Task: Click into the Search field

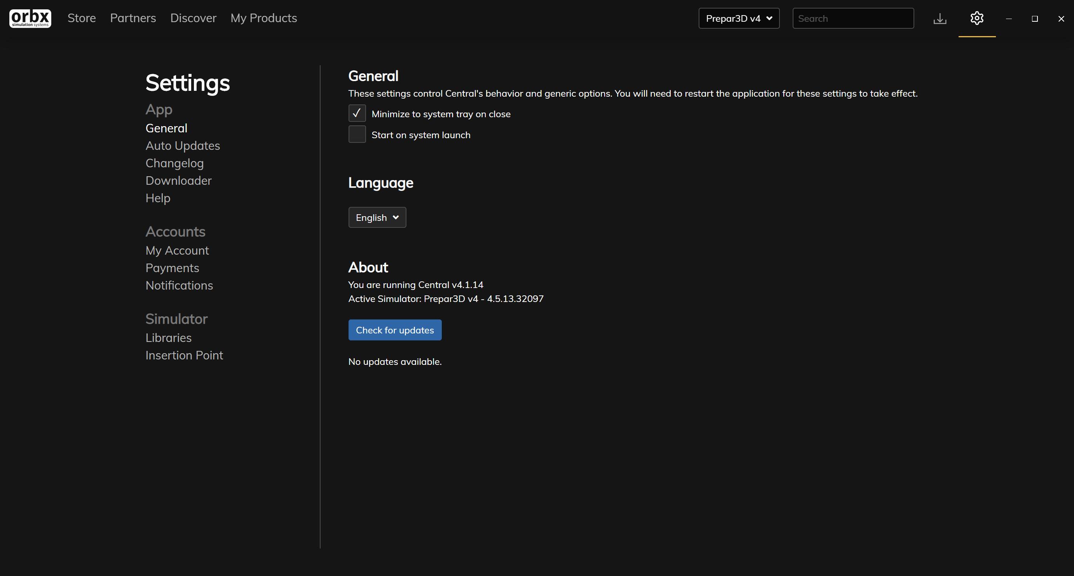Action: point(853,18)
